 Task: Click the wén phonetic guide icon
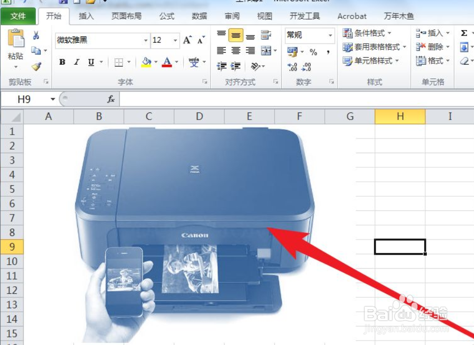[x=193, y=62]
